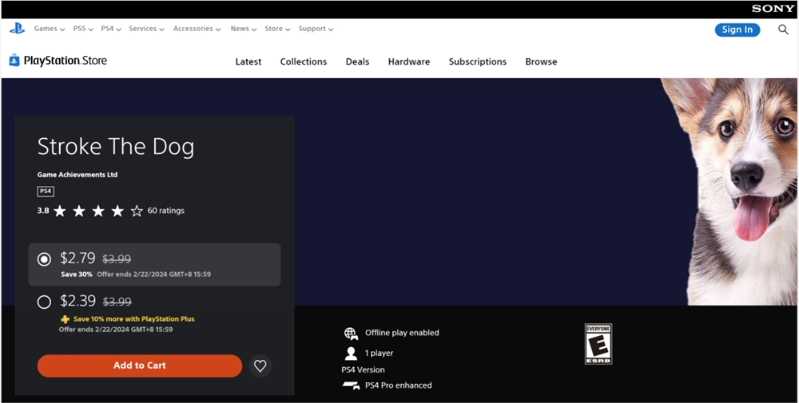
Task: Click the Stroke The Dog title
Action: coord(116,147)
